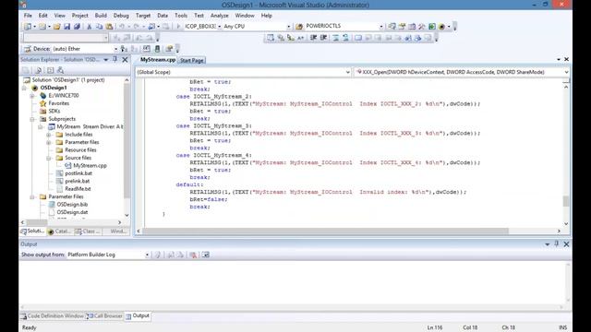Viewport: 591px width, 332px height.
Task: Click the green Start Page toolbar icon
Action: point(432,27)
